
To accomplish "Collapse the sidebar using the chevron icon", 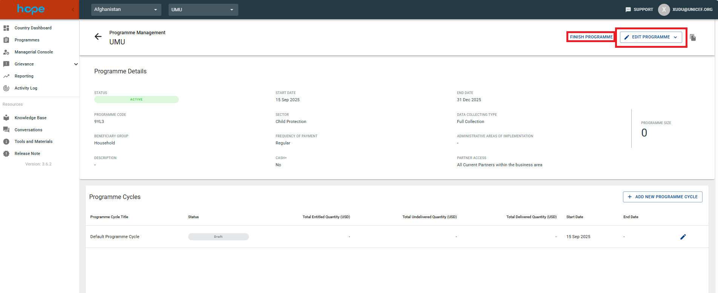I will 73,9.
